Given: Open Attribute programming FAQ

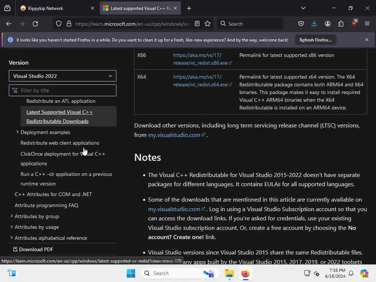Looking at the screenshot, I should (x=46, y=206).
